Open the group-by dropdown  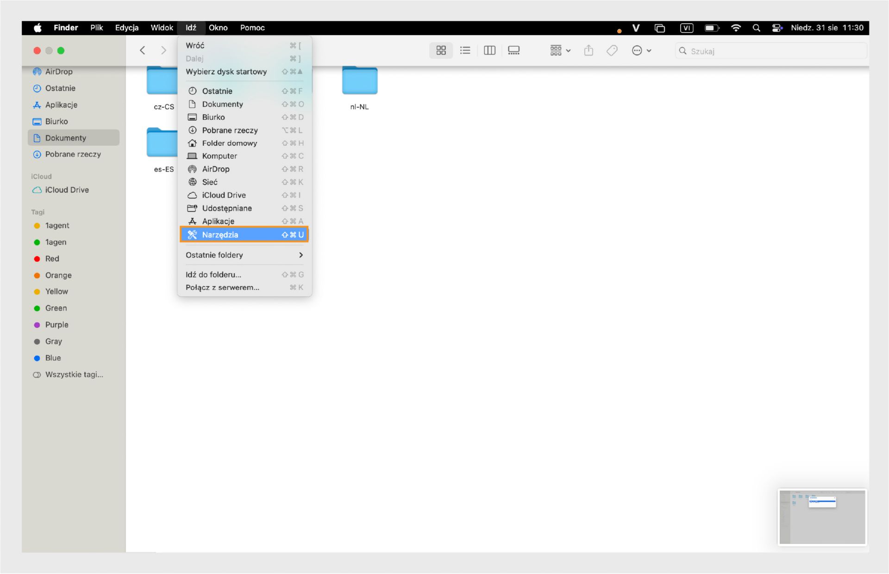(560, 50)
